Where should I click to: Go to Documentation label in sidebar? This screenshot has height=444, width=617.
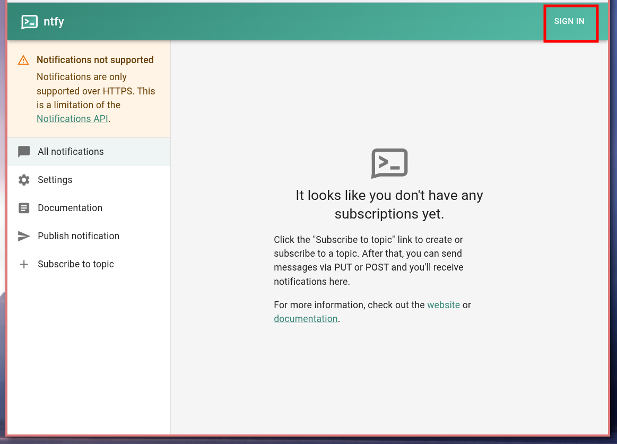(x=70, y=208)
